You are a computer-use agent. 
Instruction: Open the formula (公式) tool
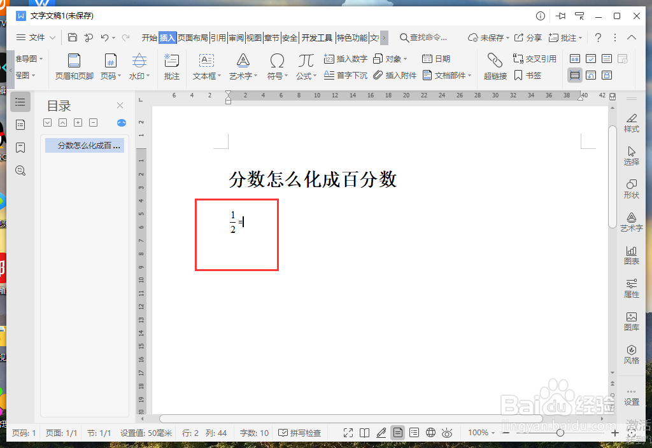click(306, 66)
